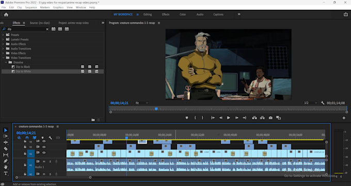Select the Pen tool
The height and width of the screenshot is (186, 351).
point(6,161)
